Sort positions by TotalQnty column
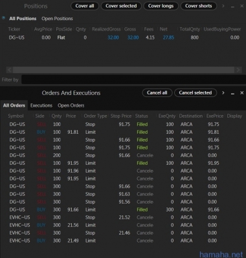Viewport: 246px width, 258px height. (190, 29)
